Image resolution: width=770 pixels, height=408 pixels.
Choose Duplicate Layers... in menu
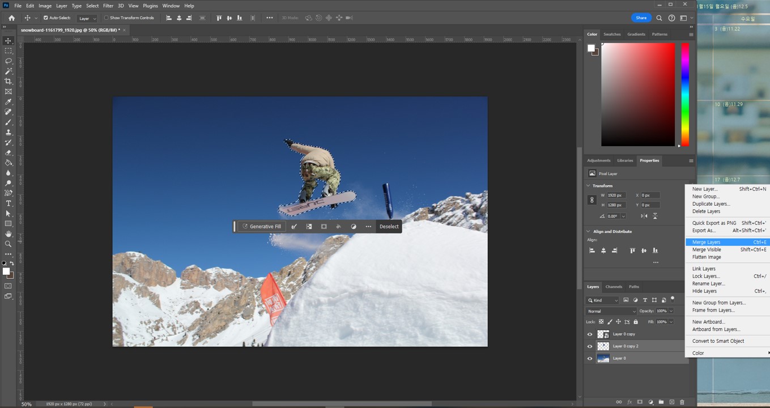click(711, 204)
